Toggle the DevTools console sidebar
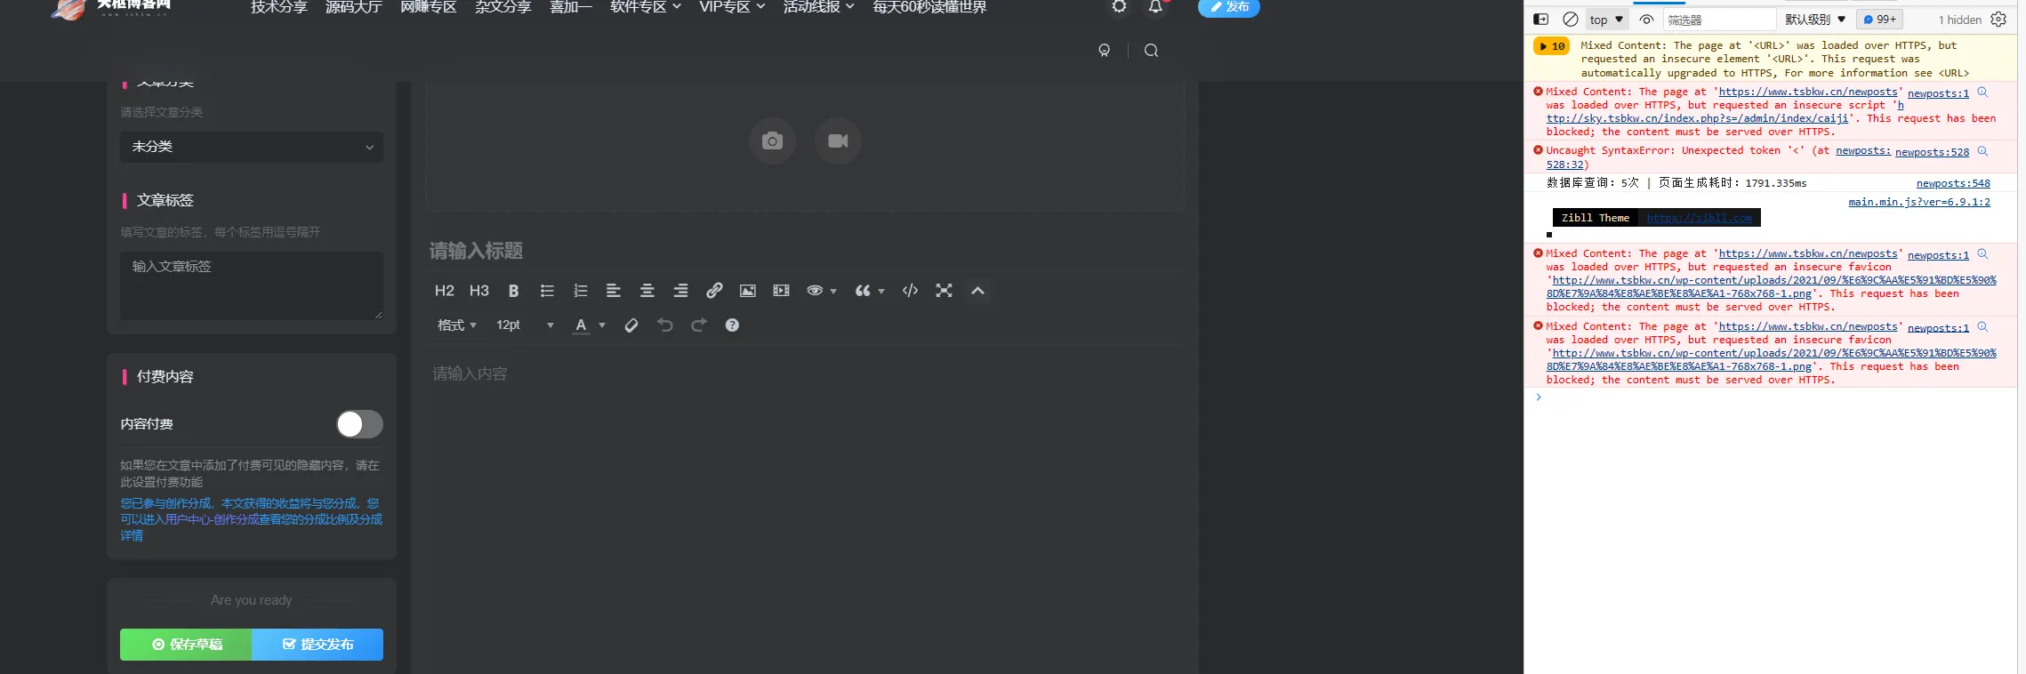 click(1541, 20)
